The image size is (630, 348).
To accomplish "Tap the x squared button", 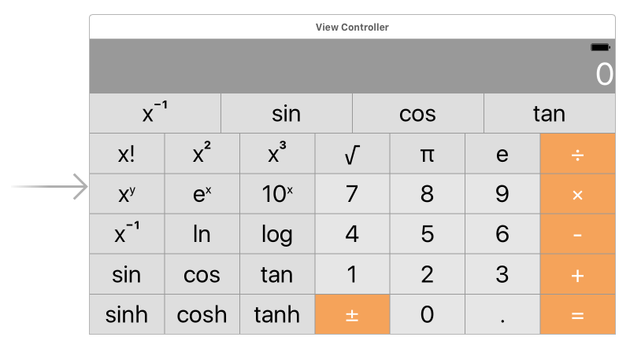I will click(x=202, y=153).
